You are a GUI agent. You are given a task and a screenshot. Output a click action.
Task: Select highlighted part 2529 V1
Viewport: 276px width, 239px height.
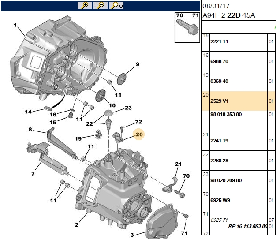[220, 101]
